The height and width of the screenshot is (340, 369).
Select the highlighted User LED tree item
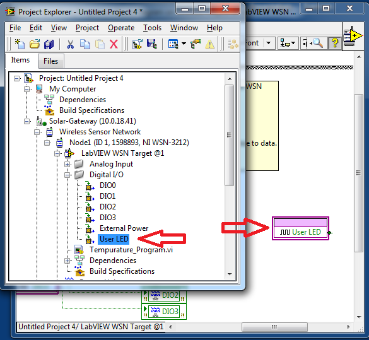pyautogui.click(x=114, y=239)
